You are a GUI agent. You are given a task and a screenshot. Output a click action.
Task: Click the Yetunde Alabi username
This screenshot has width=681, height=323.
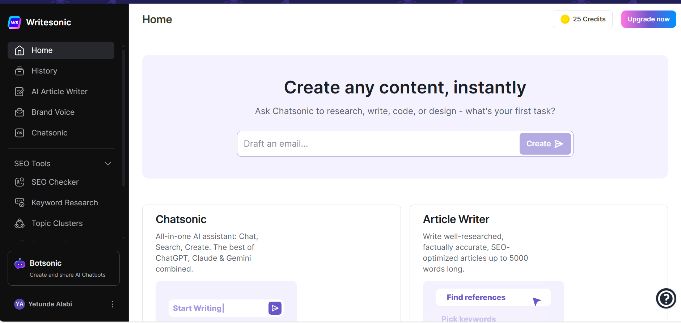tap(50, 304)
